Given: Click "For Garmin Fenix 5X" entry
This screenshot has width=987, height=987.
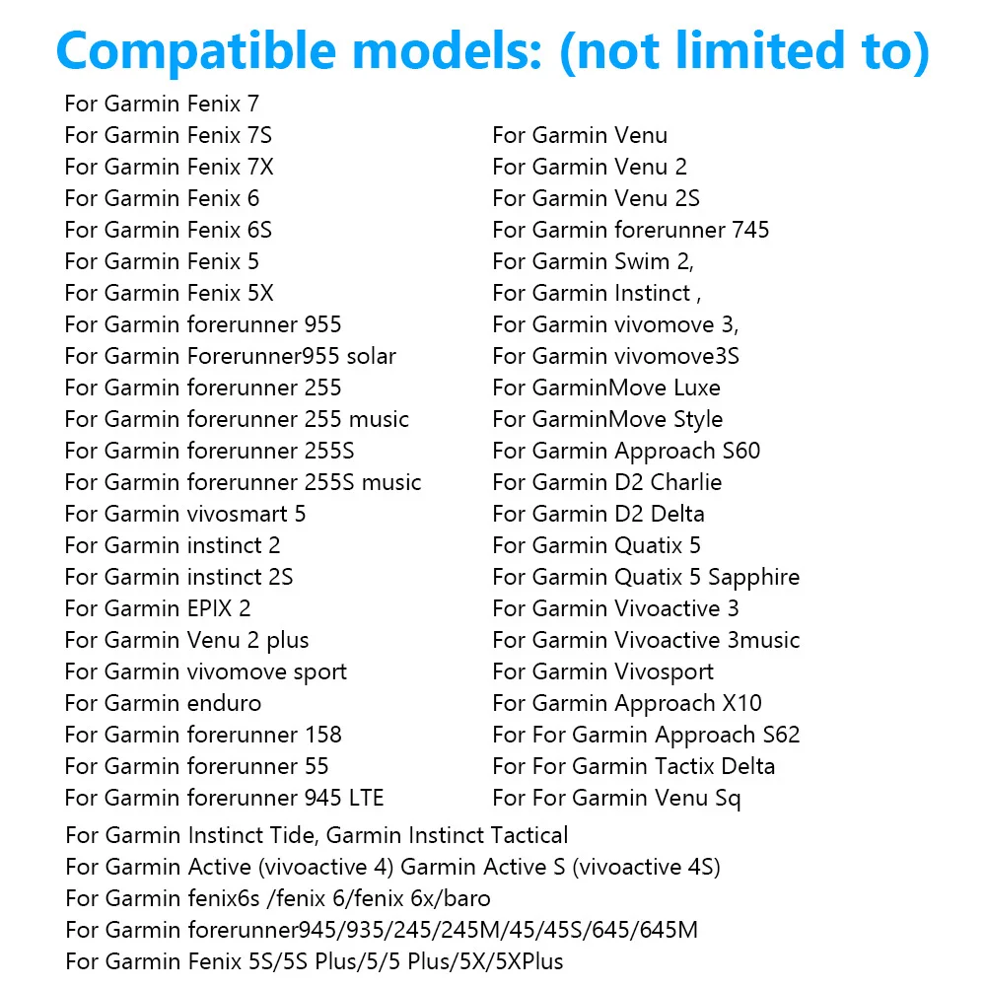Looking at the screenshot, I should (x=169, y=293).
